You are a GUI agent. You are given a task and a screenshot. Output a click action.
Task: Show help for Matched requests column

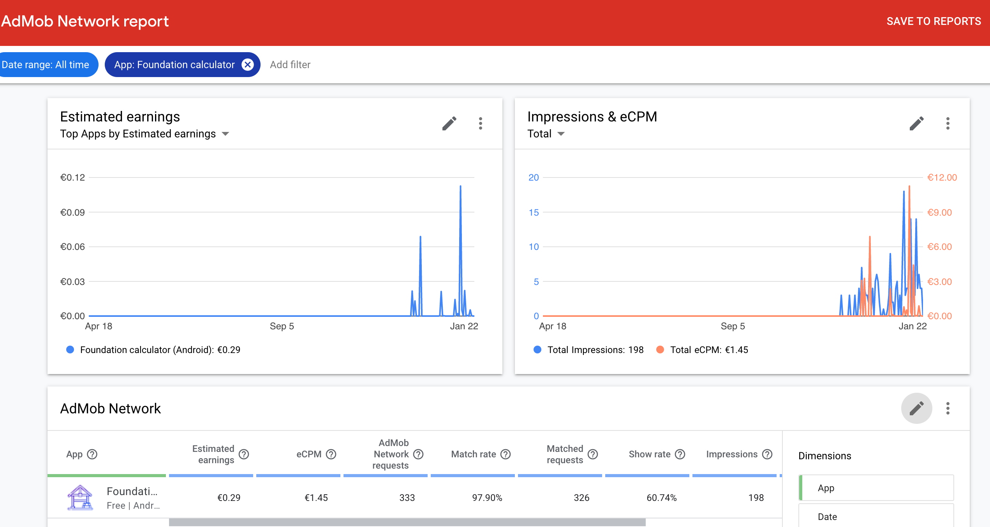point(593,454)
